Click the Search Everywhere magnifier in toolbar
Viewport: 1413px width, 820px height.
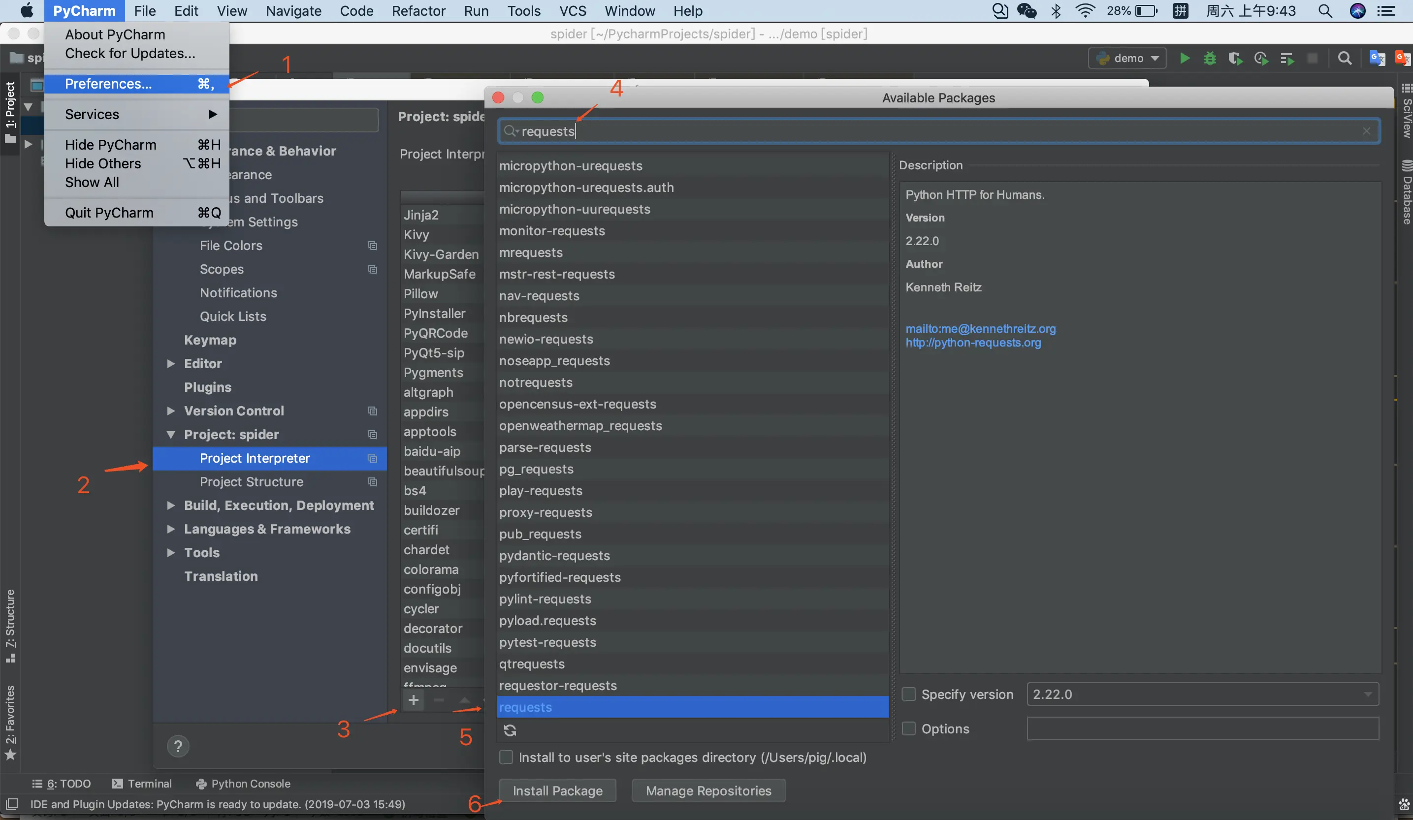[1344, 58]
